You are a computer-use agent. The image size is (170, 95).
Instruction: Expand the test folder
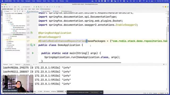pos(7,38)
